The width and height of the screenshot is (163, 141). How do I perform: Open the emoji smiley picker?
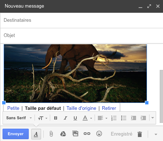[99, 134]
